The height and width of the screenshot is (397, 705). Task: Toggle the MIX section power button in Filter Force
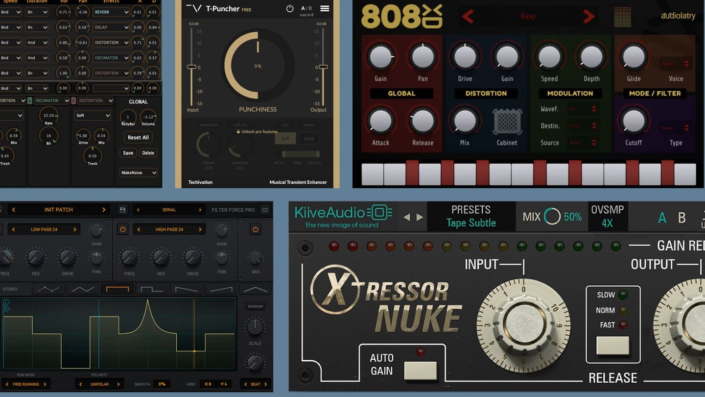255,229
